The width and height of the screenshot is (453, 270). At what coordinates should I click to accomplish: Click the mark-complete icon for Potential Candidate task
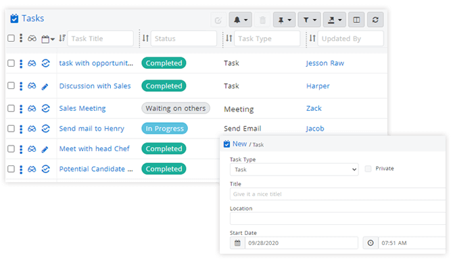click(x=45, y=169)
